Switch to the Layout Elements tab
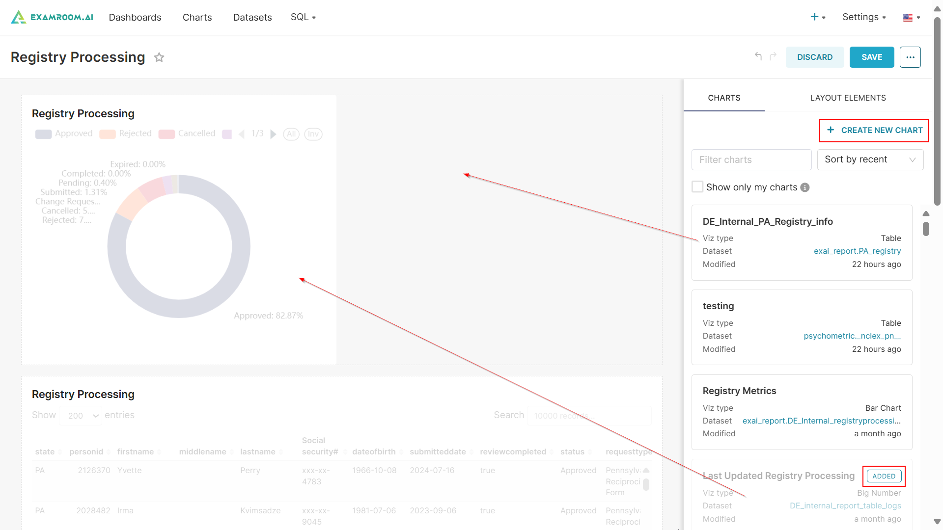Screen dimensions: 943x530 point(848,98)
